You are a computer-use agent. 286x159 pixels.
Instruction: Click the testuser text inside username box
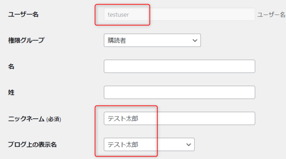point(118,15)
